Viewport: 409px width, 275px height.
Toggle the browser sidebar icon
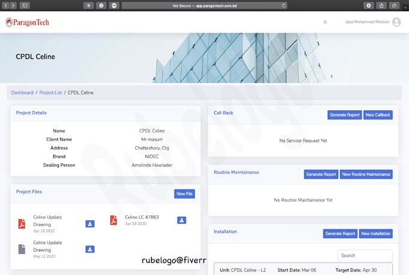point(25,5)
